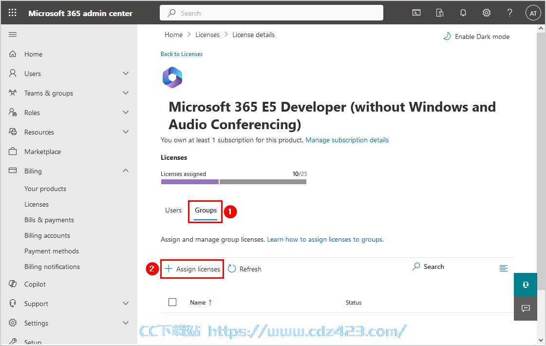Select the Groups tab
The height and width of the screenshot is (346, 546).
coord(206,210)
